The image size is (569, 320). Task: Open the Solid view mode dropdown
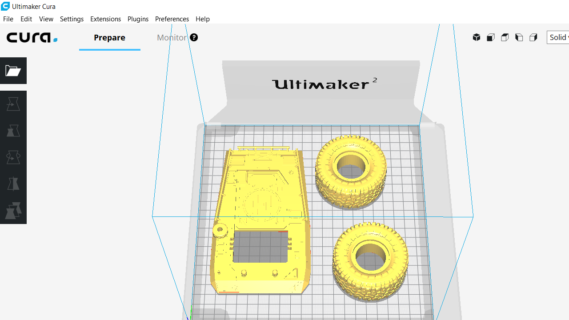point(558,37)
